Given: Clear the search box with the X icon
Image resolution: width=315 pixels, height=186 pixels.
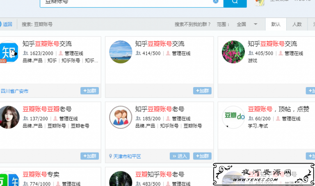Looking at the screenshot, I should tap(216, 1).
